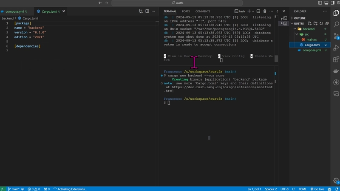Switch to the PORTS panel tab

pos(186,11)
